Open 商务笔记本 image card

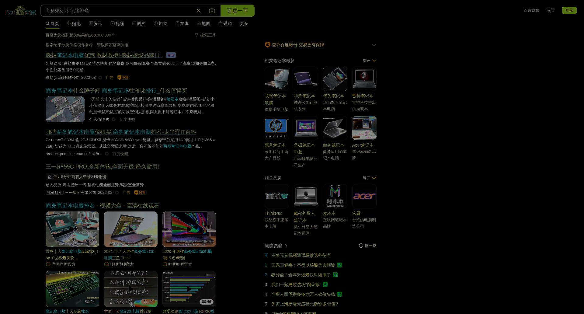(335, 128)
